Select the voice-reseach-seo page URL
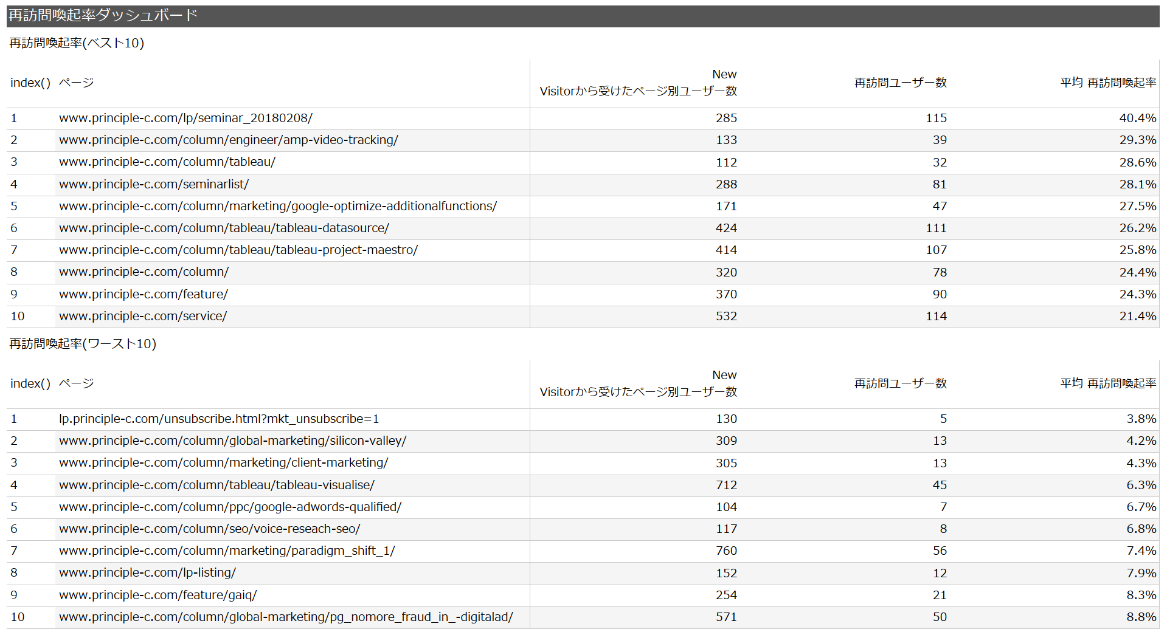The height and width of the screenshot is (635, 1167). [x=209, y=529]
